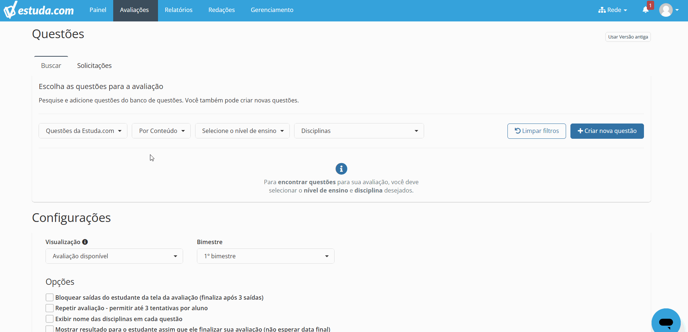Open the Selecione o nível de ensino dropdown
This screenshot has height=332, width=688.
coord(242,131)
